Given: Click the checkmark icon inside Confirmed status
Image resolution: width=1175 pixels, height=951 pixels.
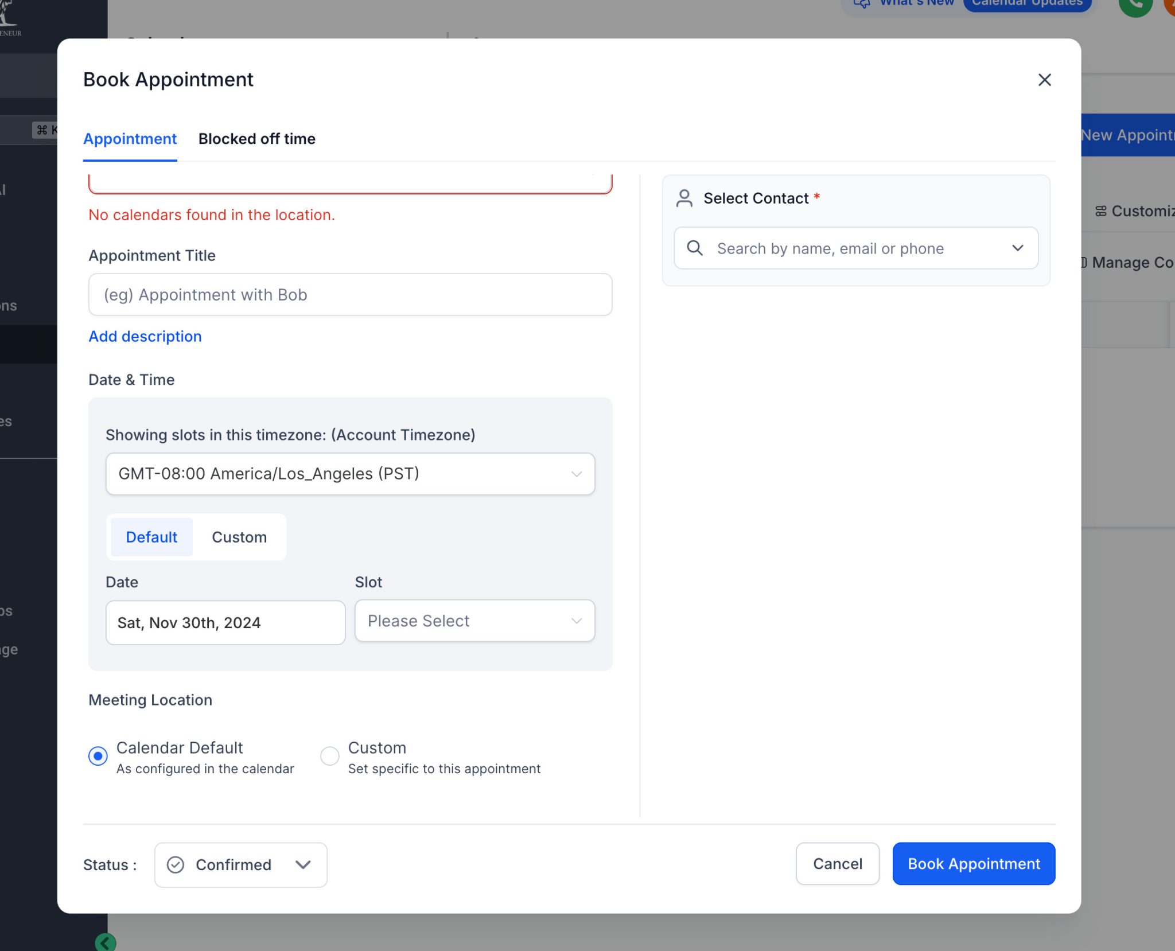Looking at the screenshot, I should (176, 865).
